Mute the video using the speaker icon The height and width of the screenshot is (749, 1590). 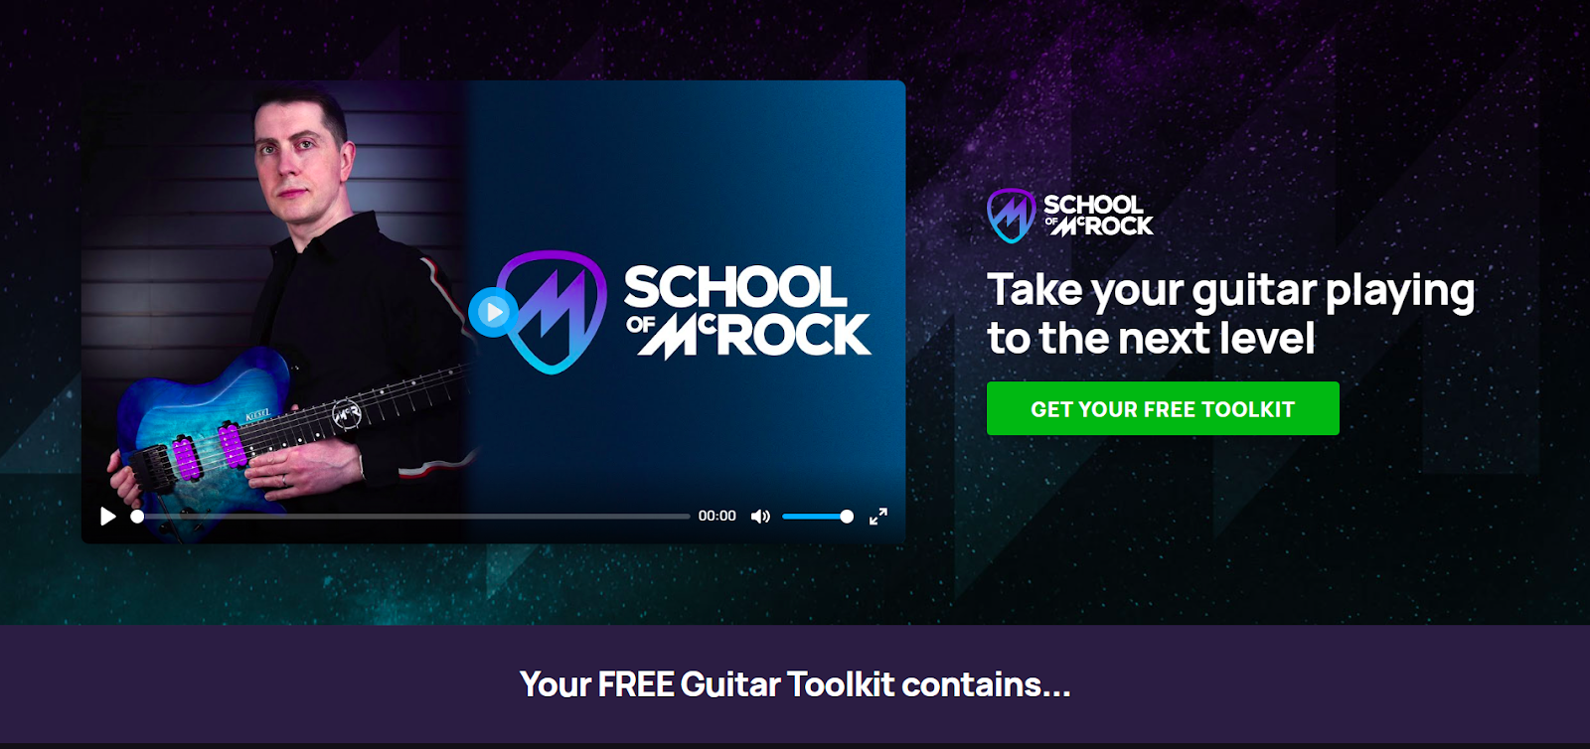click(x=760, y=517)
